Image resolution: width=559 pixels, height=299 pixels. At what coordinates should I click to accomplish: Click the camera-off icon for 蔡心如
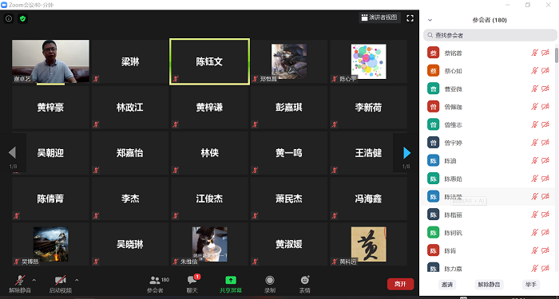click(545, 71)
